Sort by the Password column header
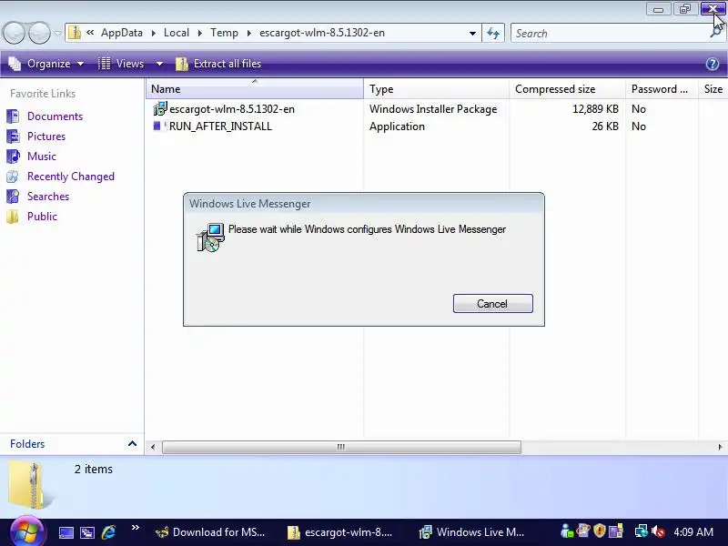This screenshot has height=546, width=728. (x=662, y=88)
